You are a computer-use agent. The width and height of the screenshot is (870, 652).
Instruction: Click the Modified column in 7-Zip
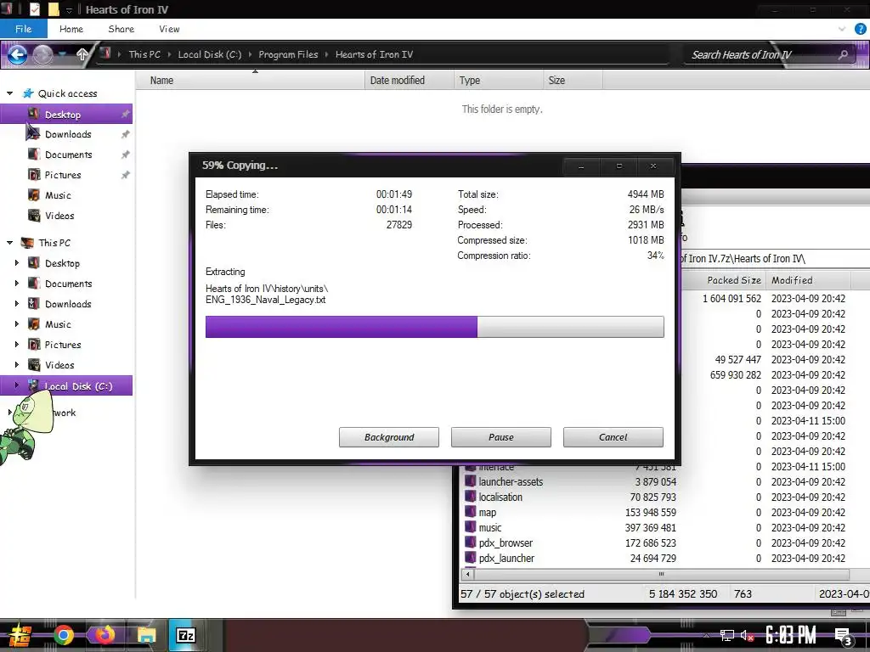807,280
